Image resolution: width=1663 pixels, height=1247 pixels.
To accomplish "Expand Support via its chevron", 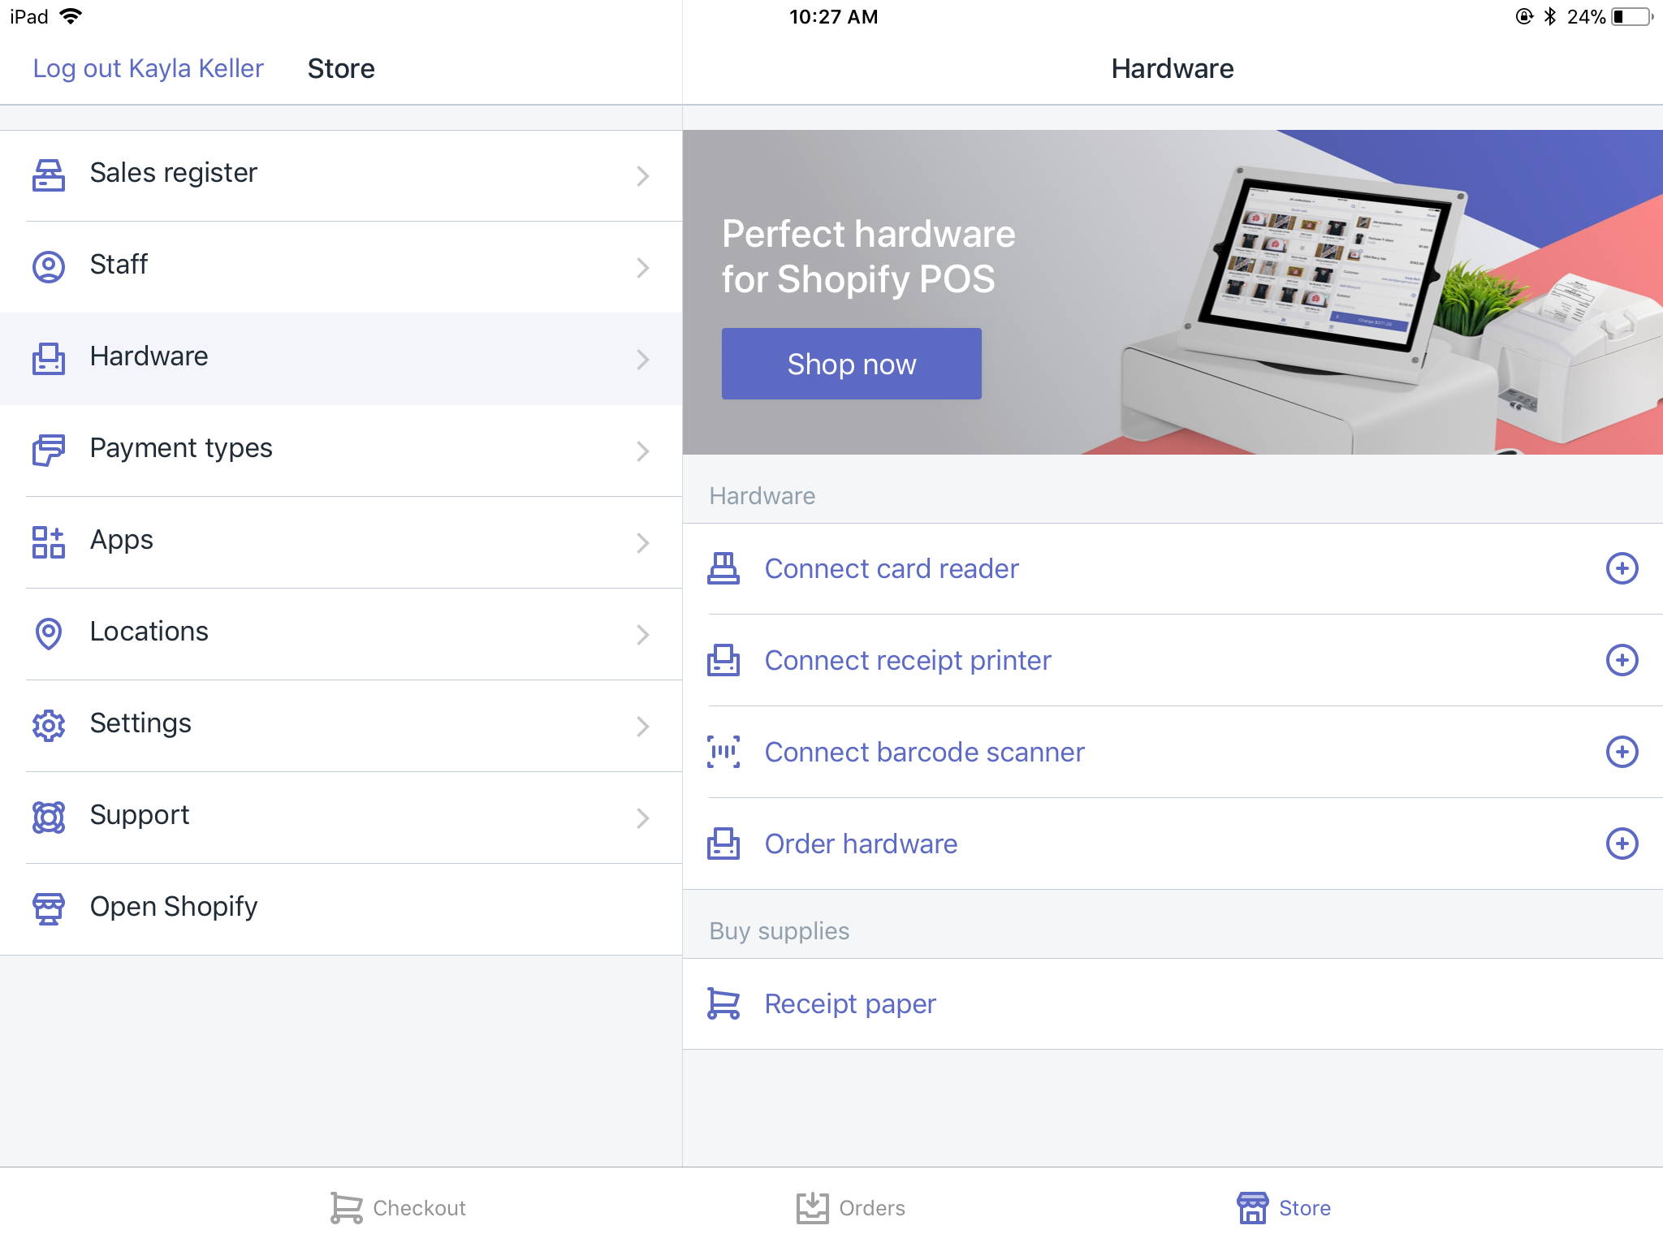I will pyautogui.click(x=643, y=818).
